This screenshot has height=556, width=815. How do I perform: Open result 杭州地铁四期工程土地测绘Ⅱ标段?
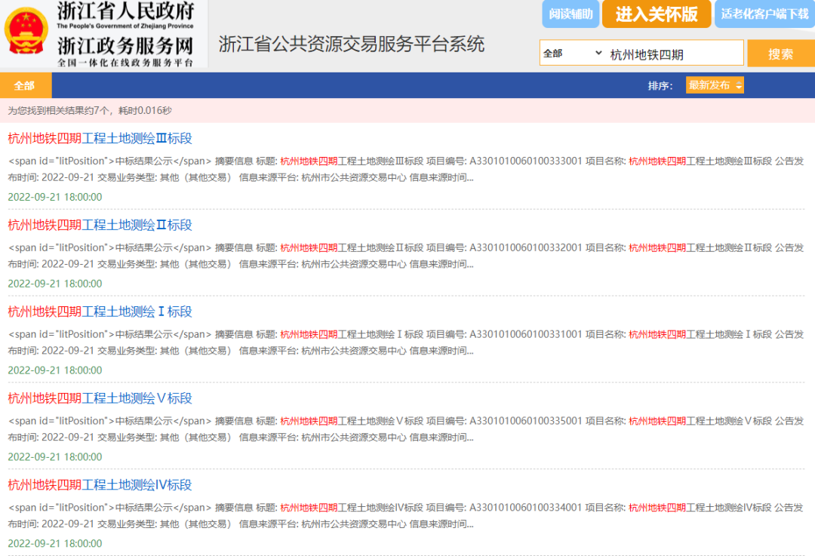[100, 225]
